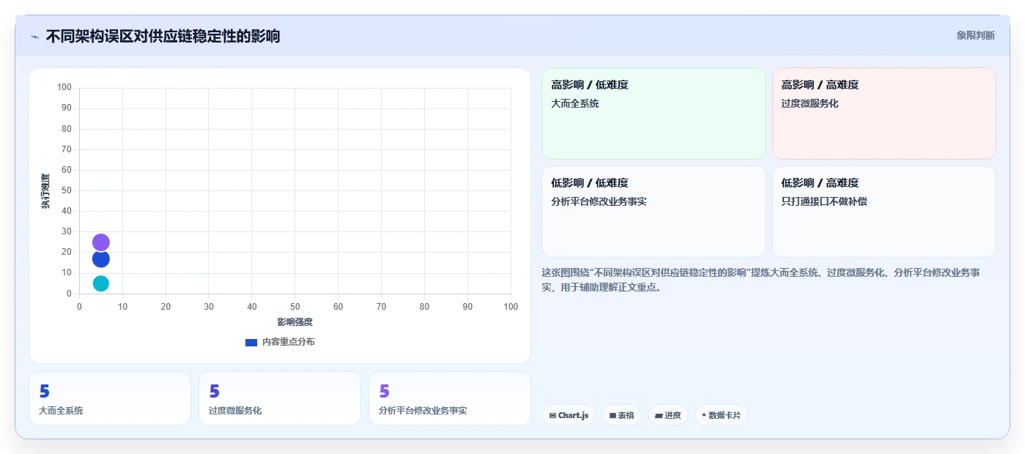This screenshot has height=454, width=1025.
Task: Select the dark blue bubble on chart
Action: coord(101,258)
